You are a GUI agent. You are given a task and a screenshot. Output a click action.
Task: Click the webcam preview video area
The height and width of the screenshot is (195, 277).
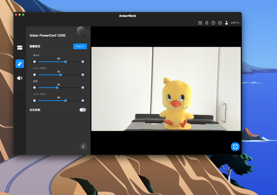click(166, 89)
